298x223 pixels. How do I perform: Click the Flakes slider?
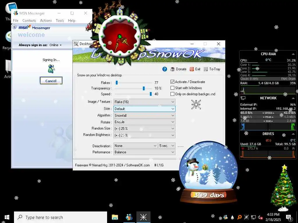[x=133, y=83]
